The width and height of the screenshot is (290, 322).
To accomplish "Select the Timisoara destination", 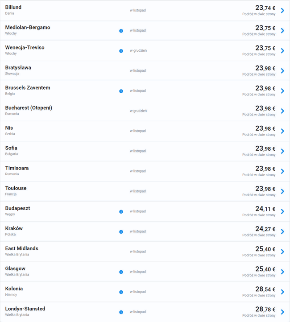I will [x=17, y=168].
